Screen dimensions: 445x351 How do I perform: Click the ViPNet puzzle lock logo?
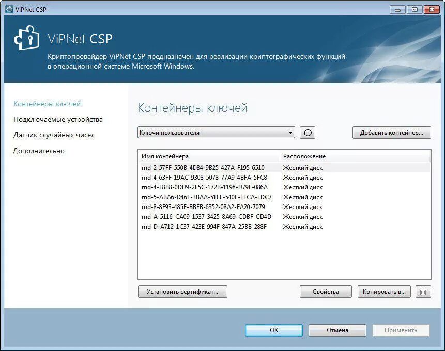[26, 38]
